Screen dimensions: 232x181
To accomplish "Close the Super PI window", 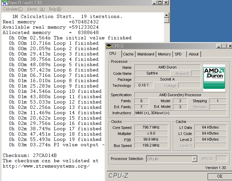I will pos(166,3).
